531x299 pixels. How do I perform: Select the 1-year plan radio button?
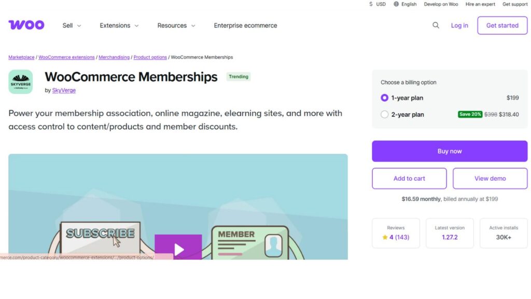point(384,98)
